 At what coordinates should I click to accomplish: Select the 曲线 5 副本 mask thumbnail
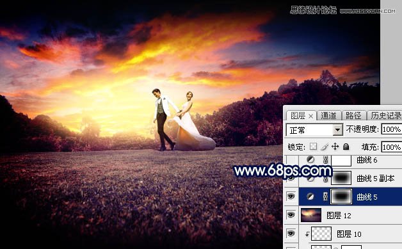[341, 178]
